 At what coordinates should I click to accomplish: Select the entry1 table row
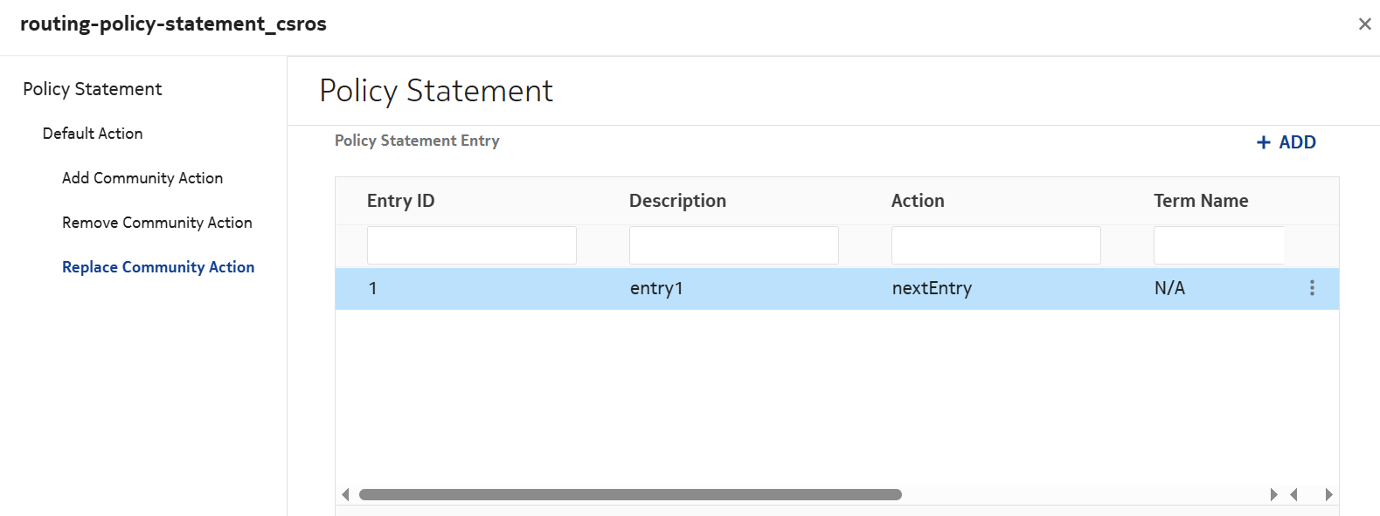[524, 289]
